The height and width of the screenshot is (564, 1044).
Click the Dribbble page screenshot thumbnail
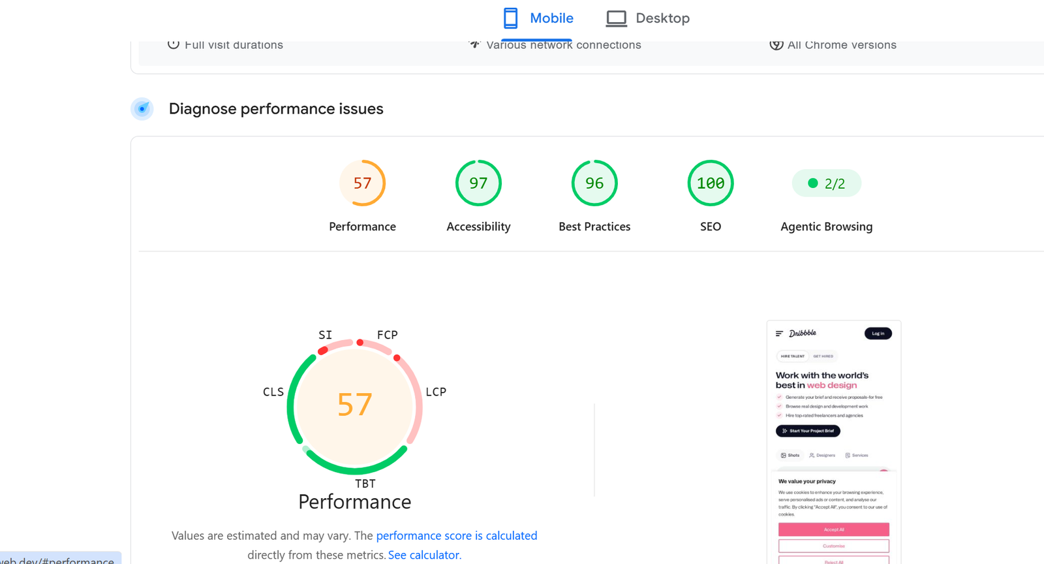point(834,442)
